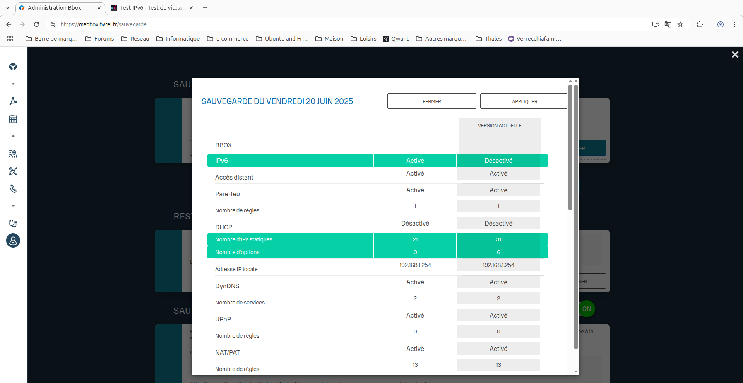The image size is (743, 383).
Task: Click the URL address bar
Action: point(348,24)
